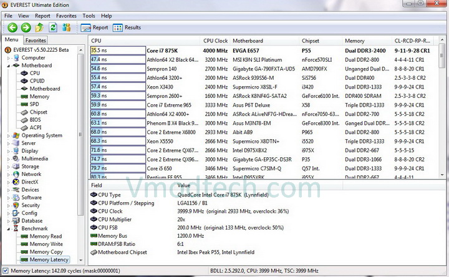Expand the Software tree node
Screen dimensions: 449x277
[x=8, y=198]
